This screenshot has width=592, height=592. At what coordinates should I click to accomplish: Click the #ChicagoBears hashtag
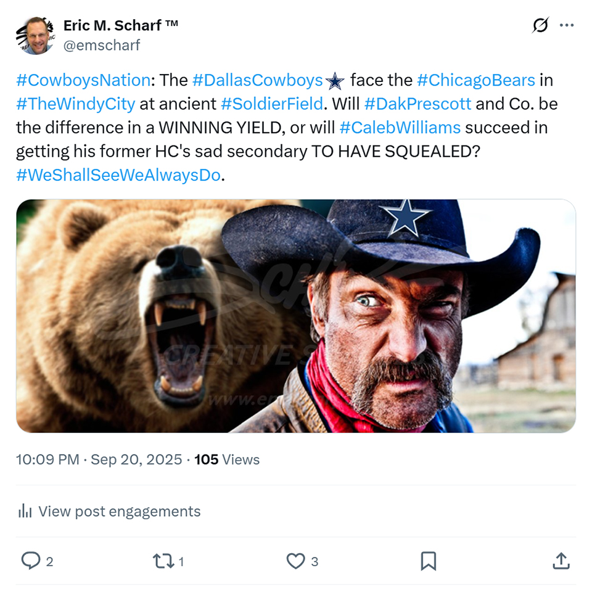[475, 80]
